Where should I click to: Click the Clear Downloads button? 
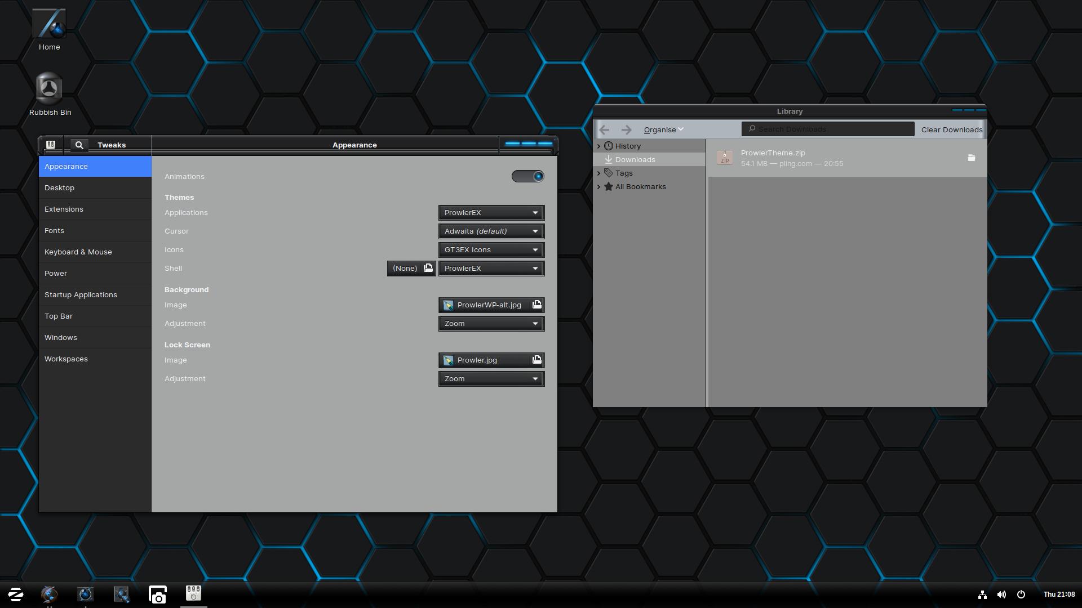[951, 129]
